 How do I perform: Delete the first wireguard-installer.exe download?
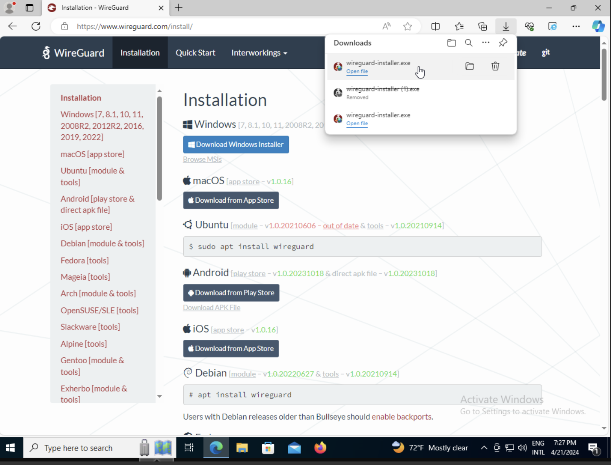(495, 66)
